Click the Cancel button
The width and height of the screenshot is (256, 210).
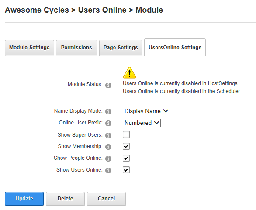click(106, 199)
